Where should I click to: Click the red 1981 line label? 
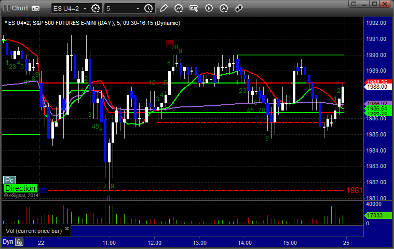(355, 190)
